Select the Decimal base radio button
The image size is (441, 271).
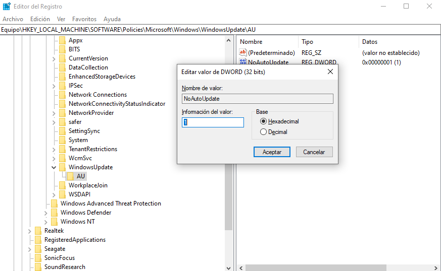point(263,132)
